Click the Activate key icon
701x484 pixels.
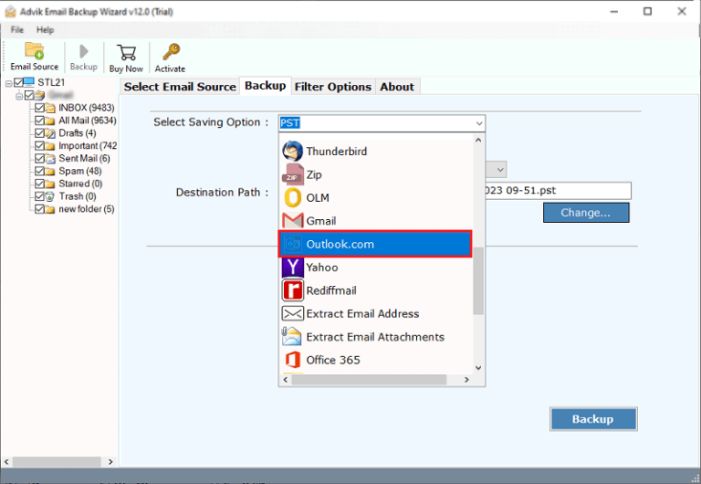[x=172, y=52]
